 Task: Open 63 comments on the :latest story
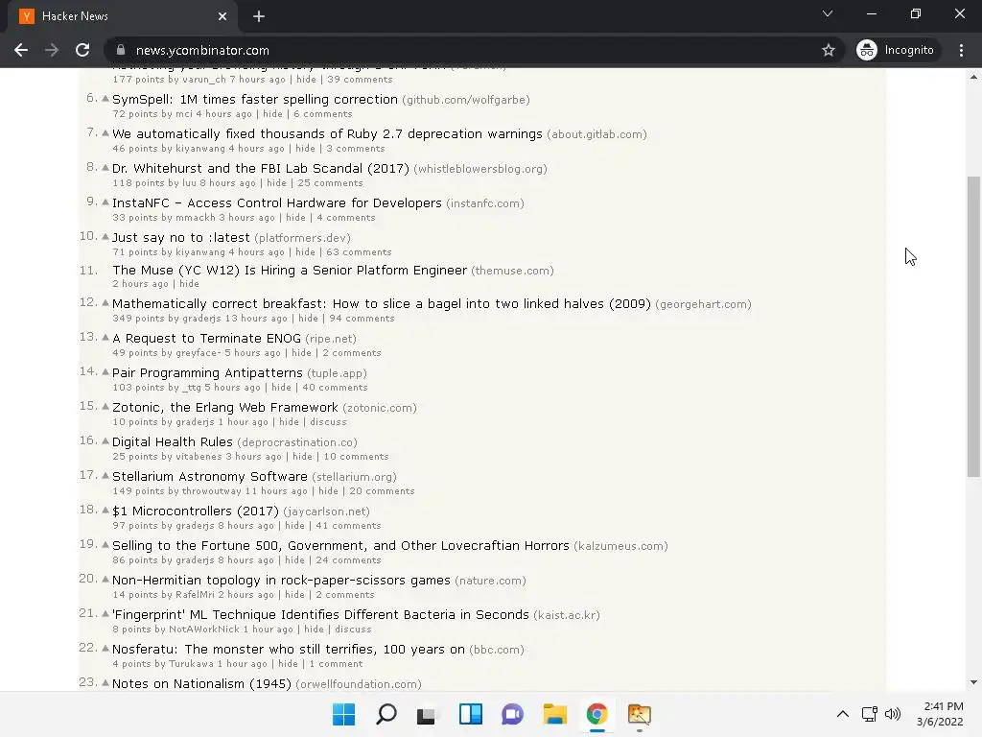tap(359, 252)
